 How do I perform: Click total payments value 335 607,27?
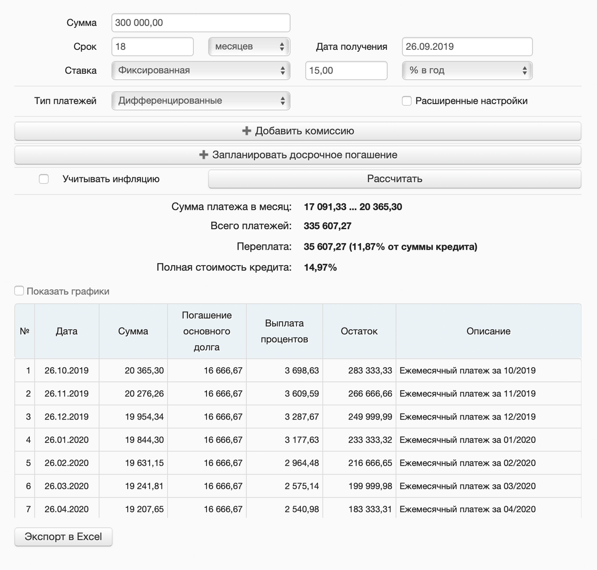328,226
